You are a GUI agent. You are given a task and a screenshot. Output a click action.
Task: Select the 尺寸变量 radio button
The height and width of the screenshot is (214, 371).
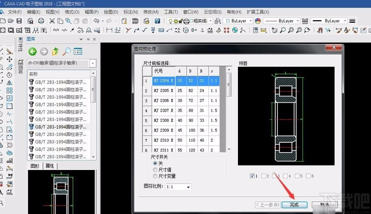point(155,176)
